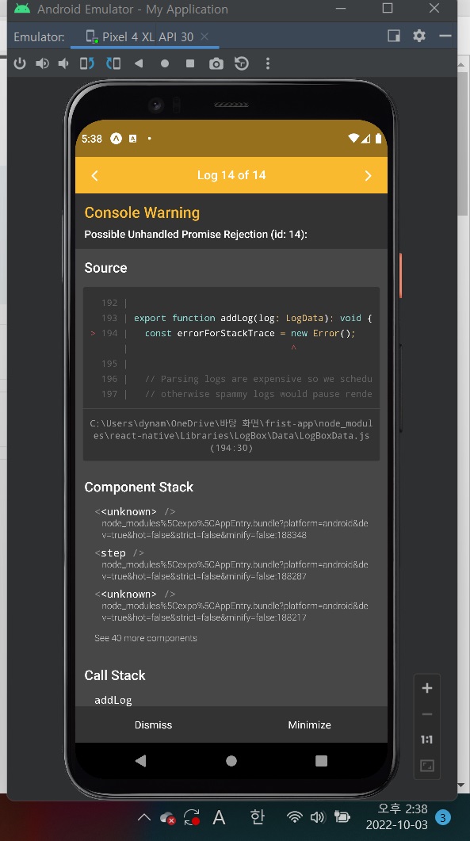Click the emulator toolbar home circle
Screen dimensions: 470x841
165,63
